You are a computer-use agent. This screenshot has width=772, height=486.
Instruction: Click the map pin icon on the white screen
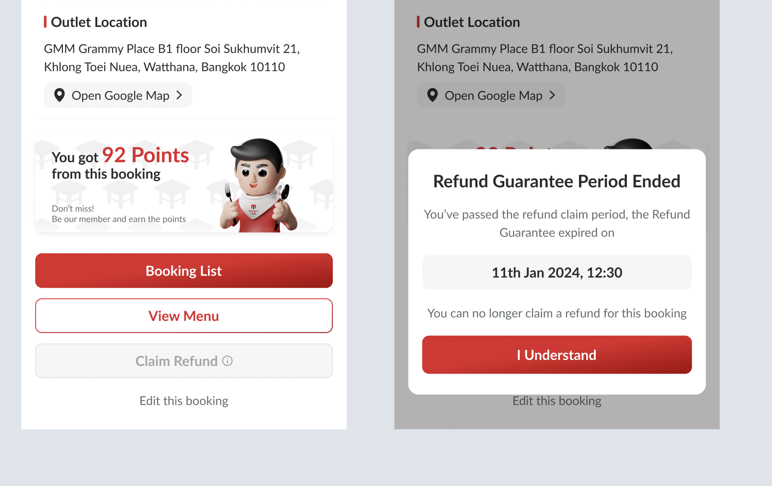click(59, 95)
